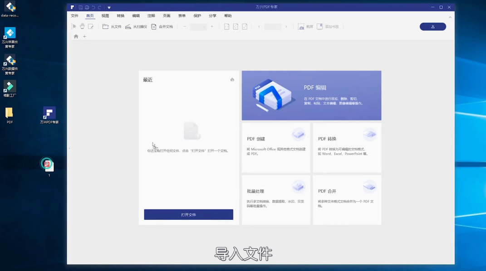Click the page number input field
486x271 pixels.
point(273,27)
